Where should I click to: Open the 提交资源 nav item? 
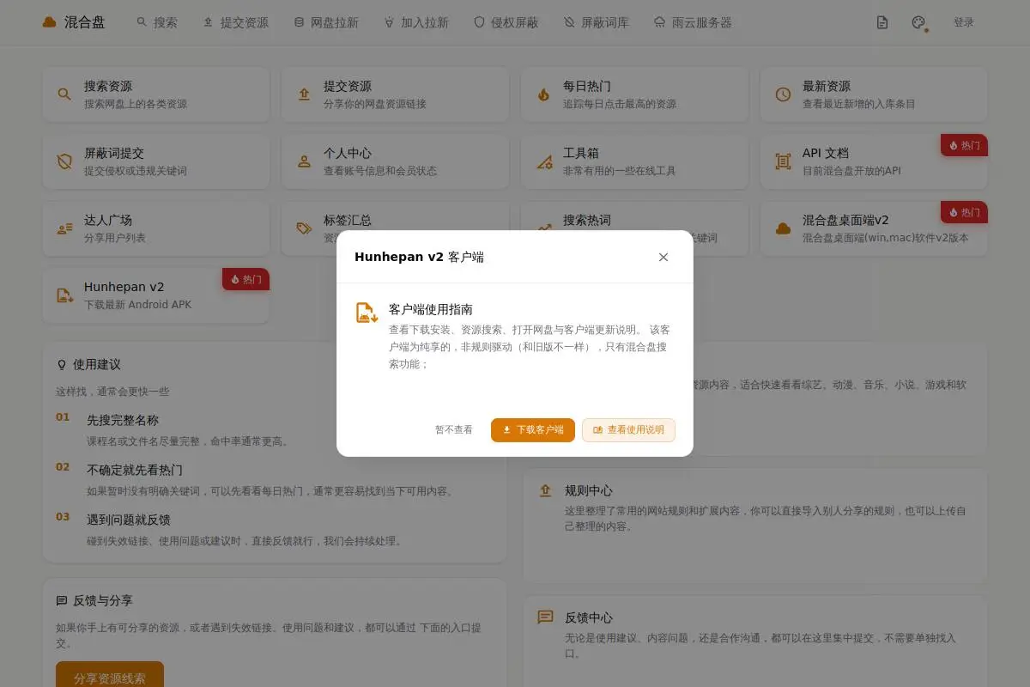click(235, 22)
